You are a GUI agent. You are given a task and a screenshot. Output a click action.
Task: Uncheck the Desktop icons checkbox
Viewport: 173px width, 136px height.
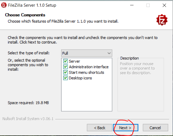[65, 78]
